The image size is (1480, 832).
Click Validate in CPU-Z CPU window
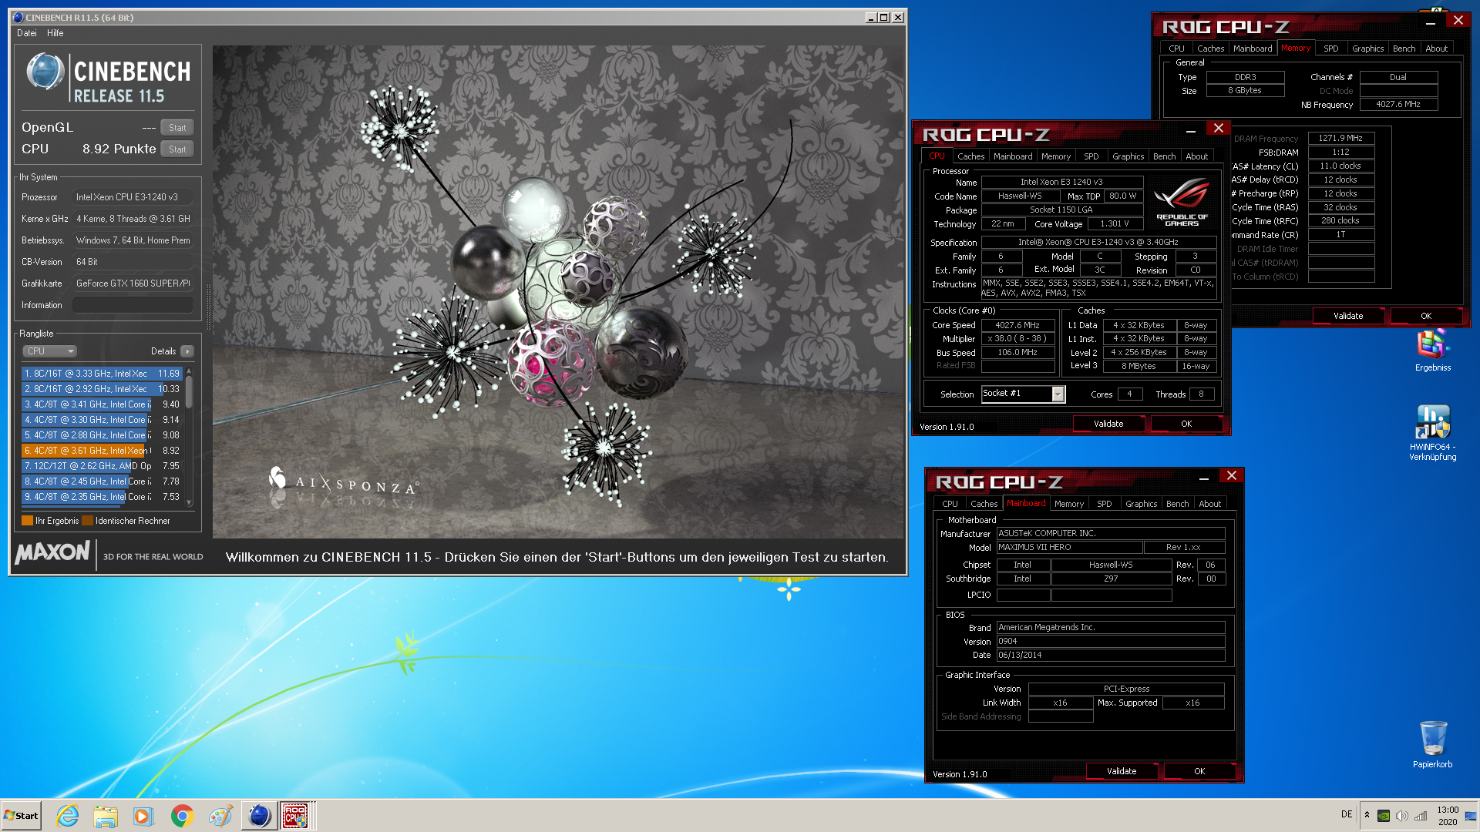1108,424
